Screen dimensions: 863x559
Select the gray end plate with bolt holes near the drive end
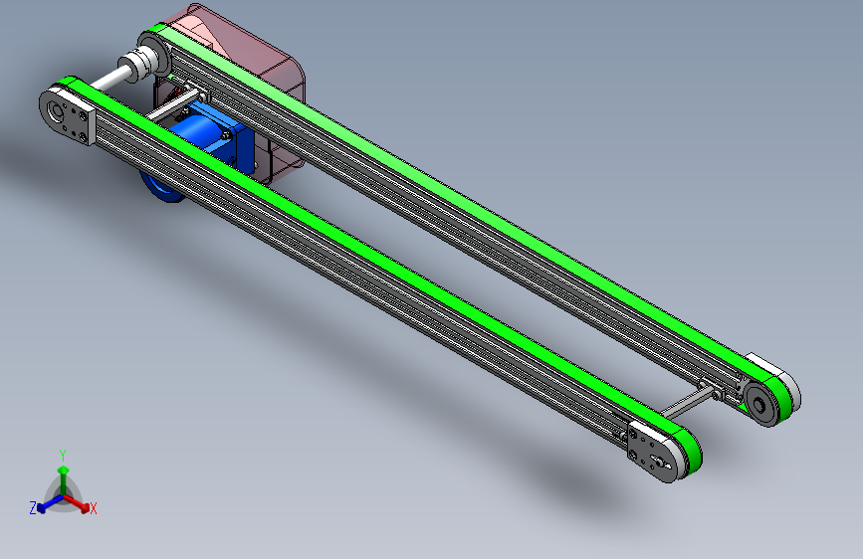(67, 114)
